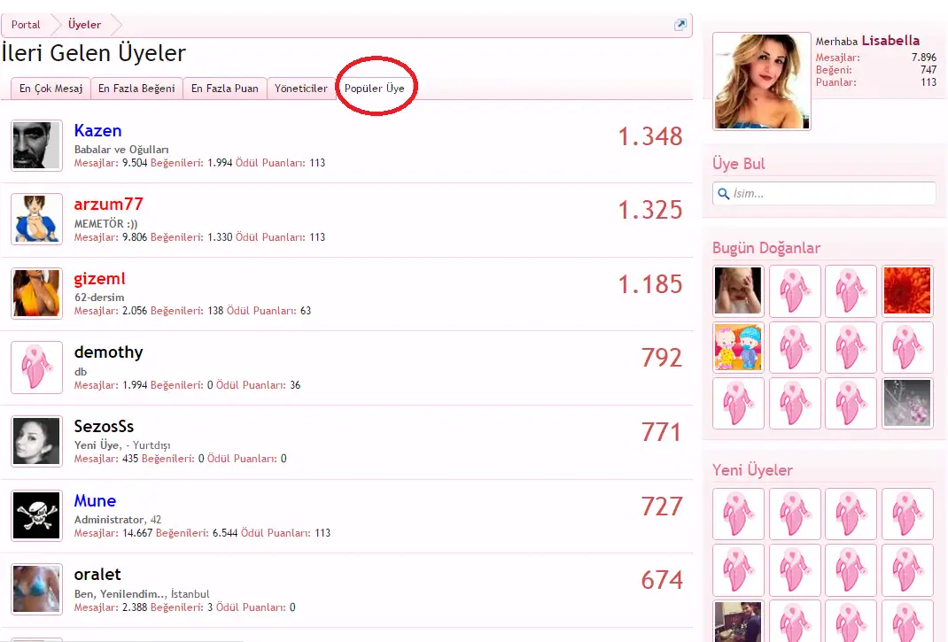Select the Popüler Üye tab
This screenshot has height=642, width=948.
click(x=375, y=89)
